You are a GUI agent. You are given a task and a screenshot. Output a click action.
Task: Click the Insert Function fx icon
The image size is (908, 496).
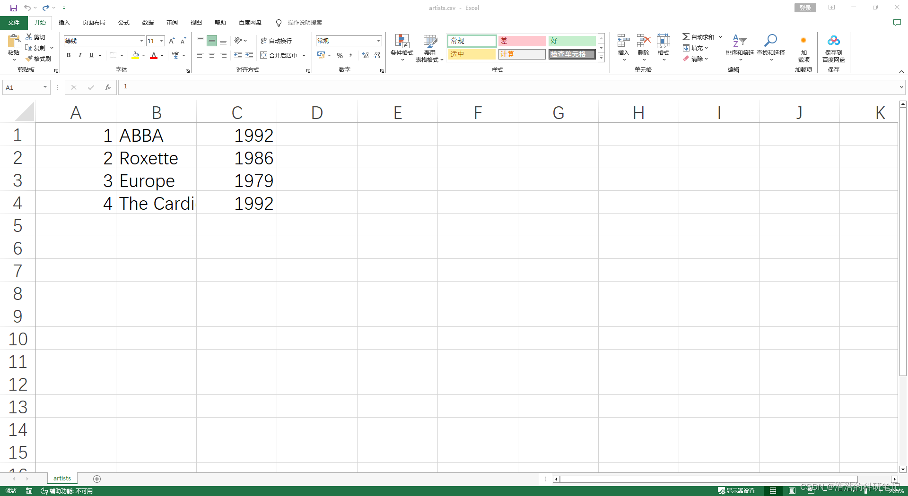coord(108,87)
